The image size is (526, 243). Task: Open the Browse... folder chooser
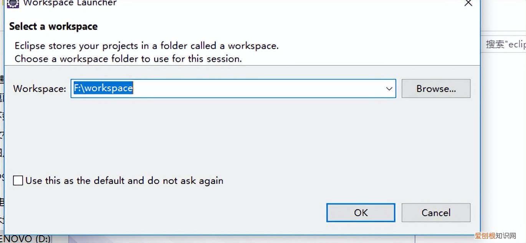pyautogui.click(x=436, y=89)
